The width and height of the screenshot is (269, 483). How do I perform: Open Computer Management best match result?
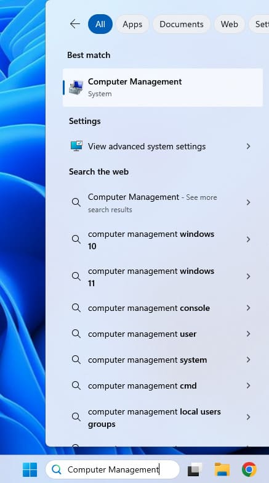[x=163, y=88]
